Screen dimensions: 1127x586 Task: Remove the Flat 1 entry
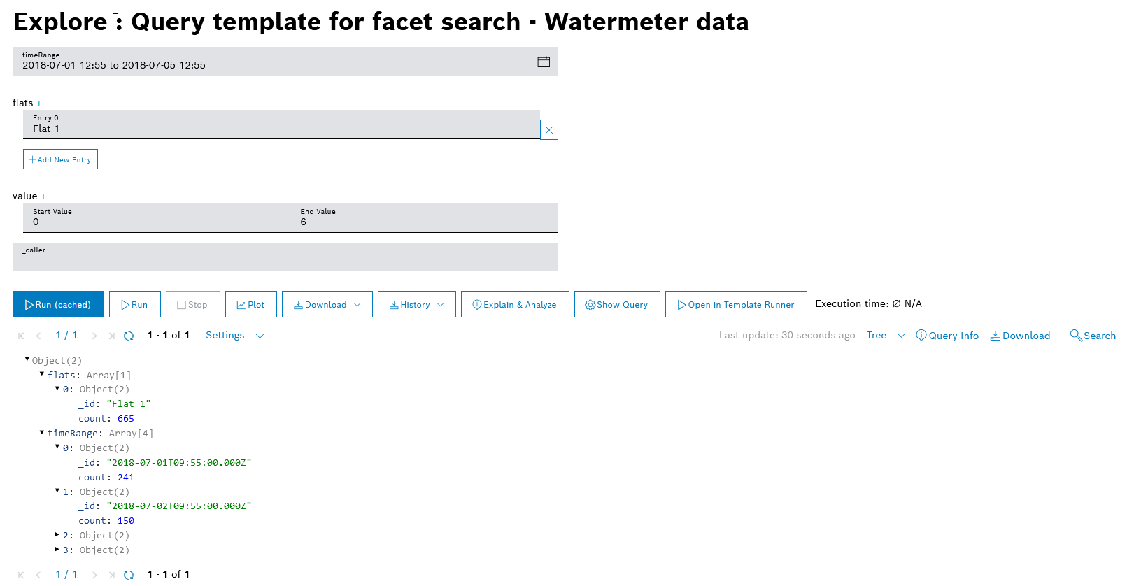tap(549, 130)
